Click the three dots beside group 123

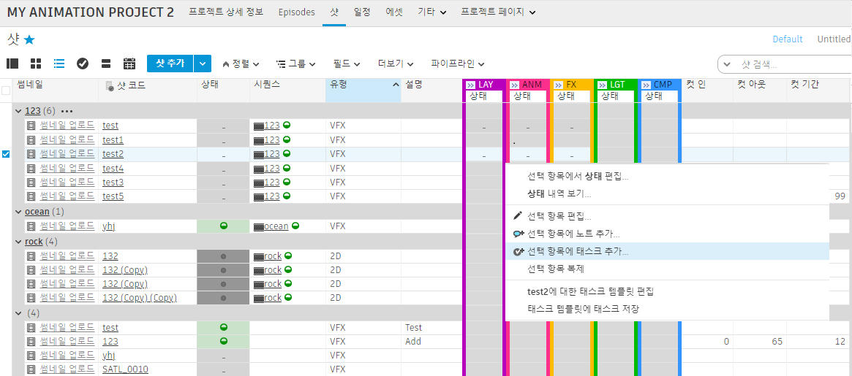tap(67, 111)
